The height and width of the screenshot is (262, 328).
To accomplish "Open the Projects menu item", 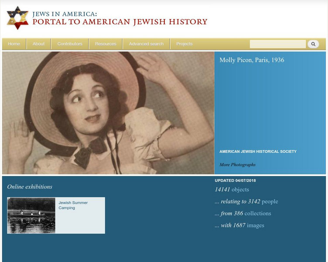I will click(x=184, y=44).
